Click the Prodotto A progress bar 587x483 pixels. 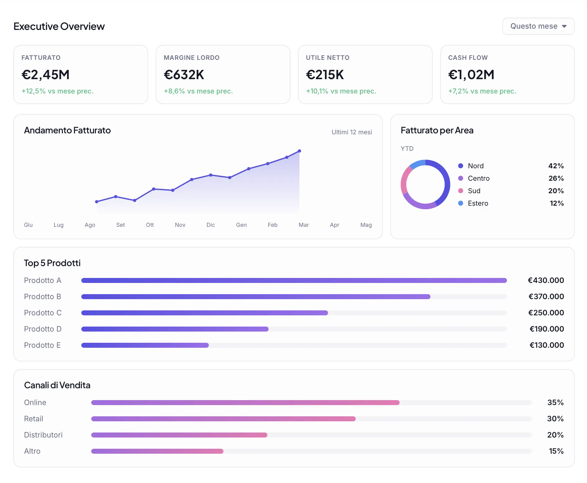click(294, 280)
